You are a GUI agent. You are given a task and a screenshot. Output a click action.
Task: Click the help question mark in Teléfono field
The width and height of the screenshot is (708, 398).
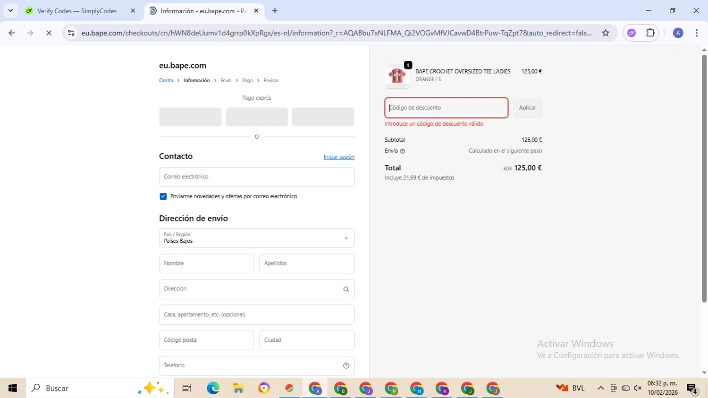[346, 365]
